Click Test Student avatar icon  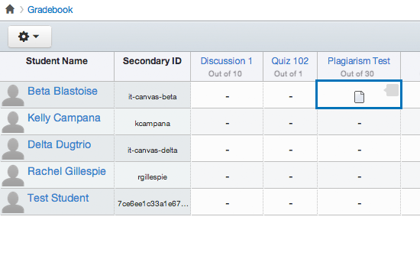click(12, 202)
